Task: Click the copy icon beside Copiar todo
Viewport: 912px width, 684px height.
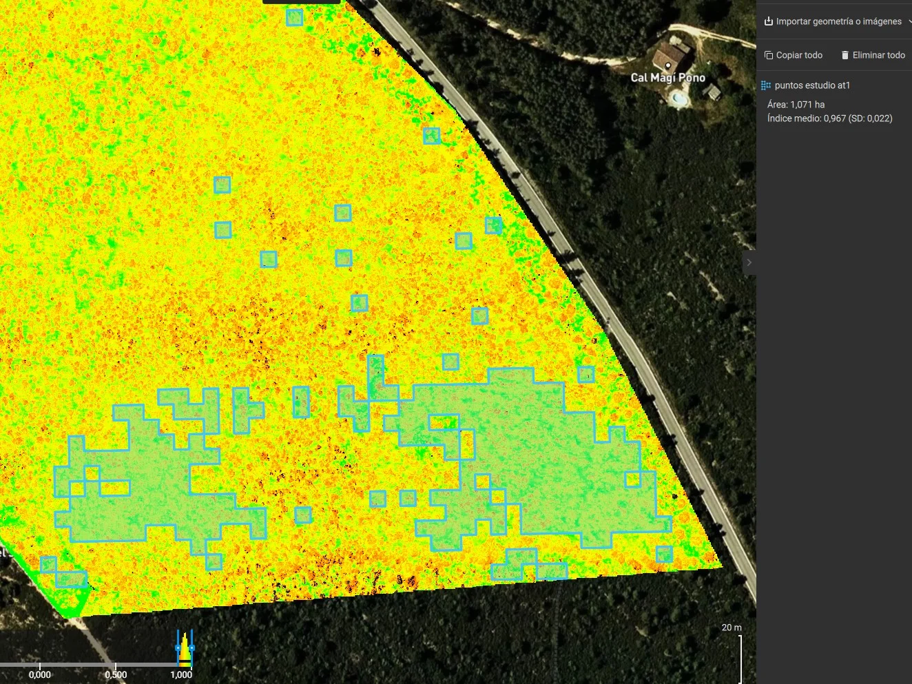Action: point(769,55)
